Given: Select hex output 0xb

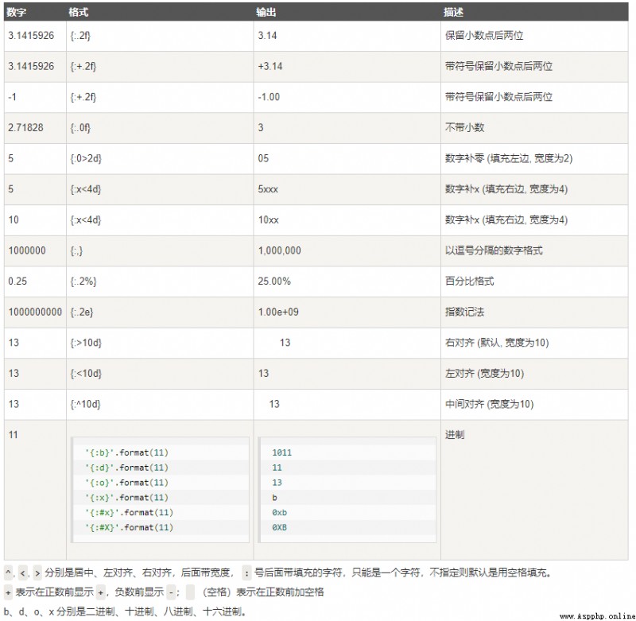Looking at the screenshot, I should tap(280, 513).
